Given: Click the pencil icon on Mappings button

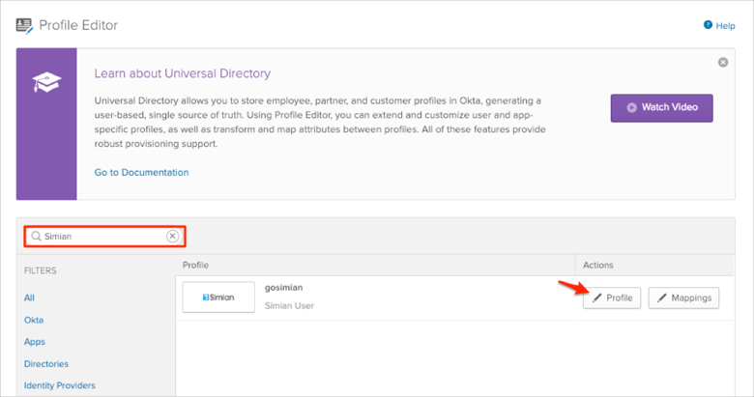Looking at the screenshot, I should click(x=662, y=298).
